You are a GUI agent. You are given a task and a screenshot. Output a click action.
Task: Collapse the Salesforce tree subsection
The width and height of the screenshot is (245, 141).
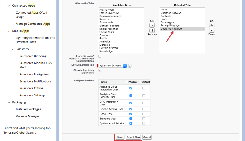click(x=12, y=49)
